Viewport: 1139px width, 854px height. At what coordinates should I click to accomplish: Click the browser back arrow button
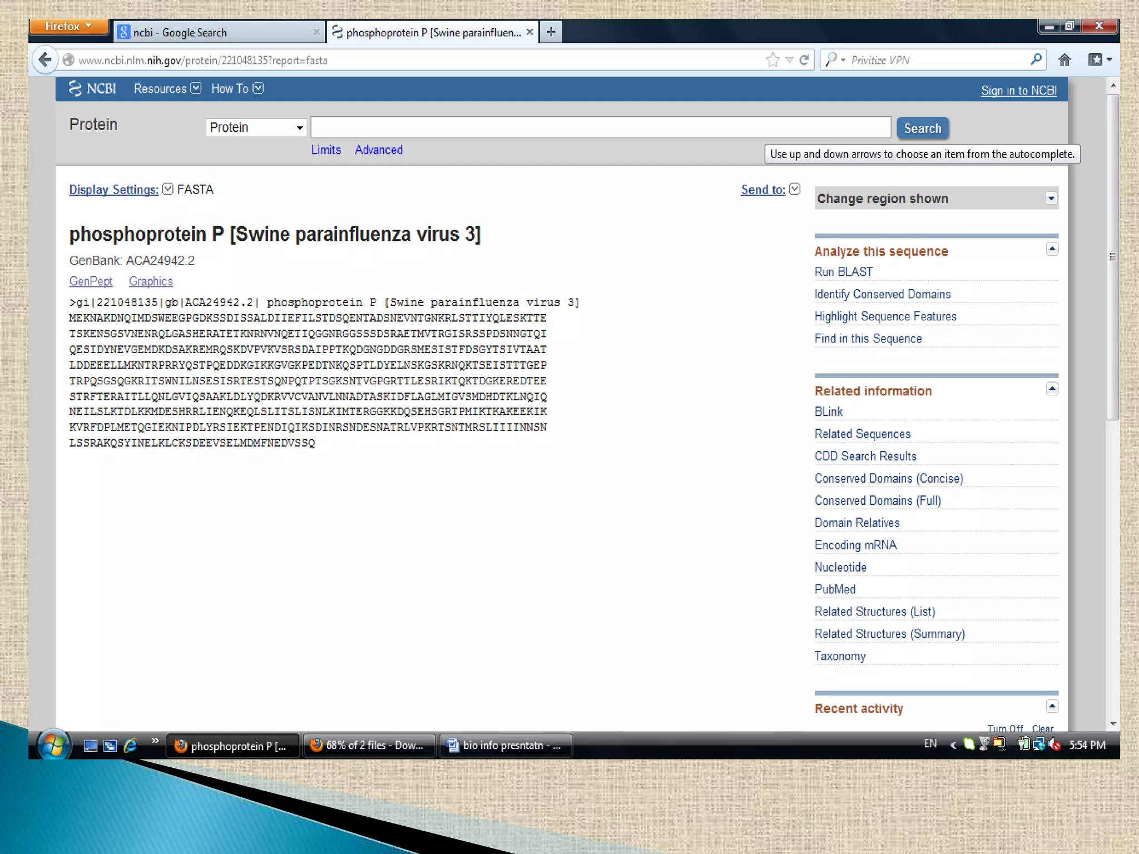46,59
